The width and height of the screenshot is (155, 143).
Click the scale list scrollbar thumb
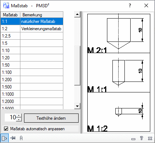point(77,65)
